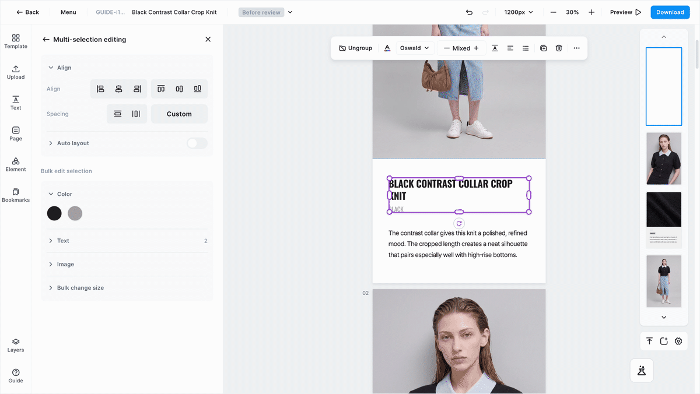Click the Custom spacing button

(179, 114)
